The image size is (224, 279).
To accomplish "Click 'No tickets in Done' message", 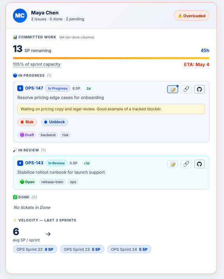I will 32,207.
